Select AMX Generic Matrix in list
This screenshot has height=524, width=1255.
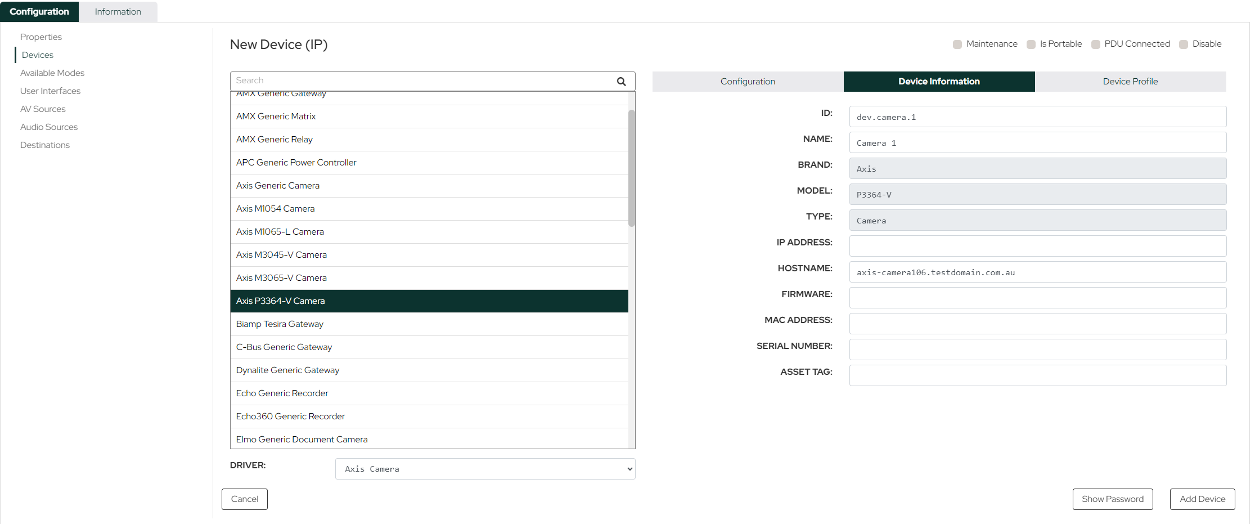[429, 117]
